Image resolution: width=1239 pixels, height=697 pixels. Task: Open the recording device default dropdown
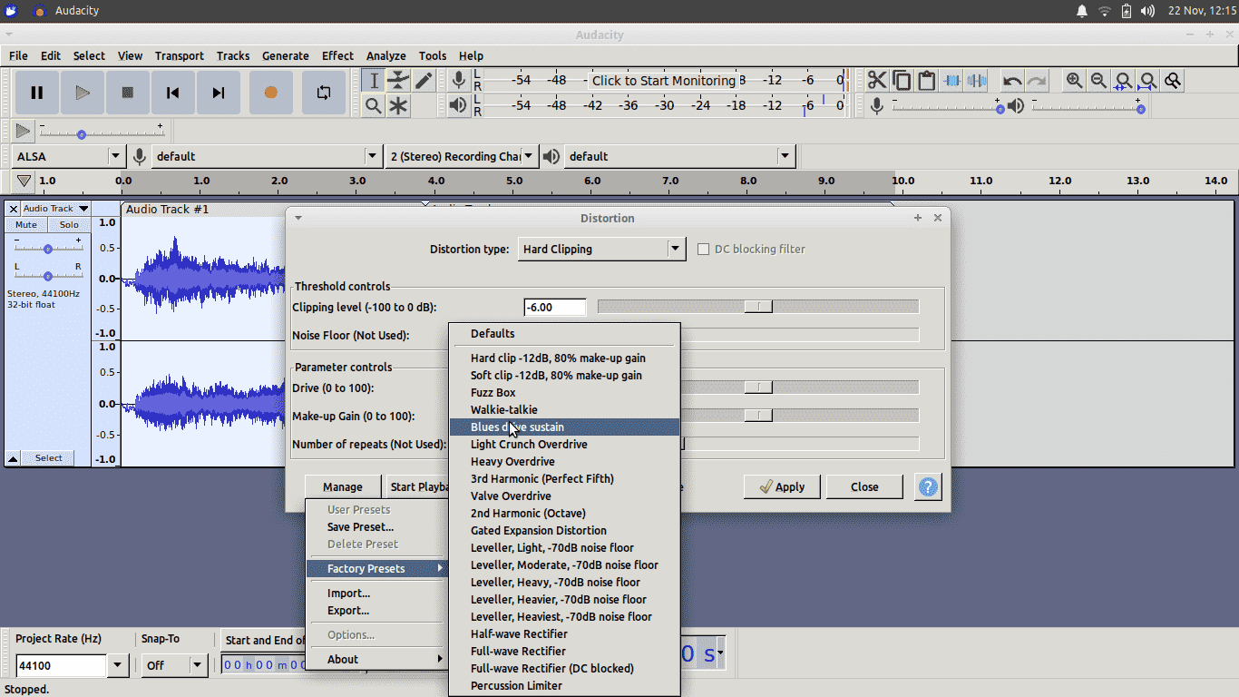coord(267,156)
